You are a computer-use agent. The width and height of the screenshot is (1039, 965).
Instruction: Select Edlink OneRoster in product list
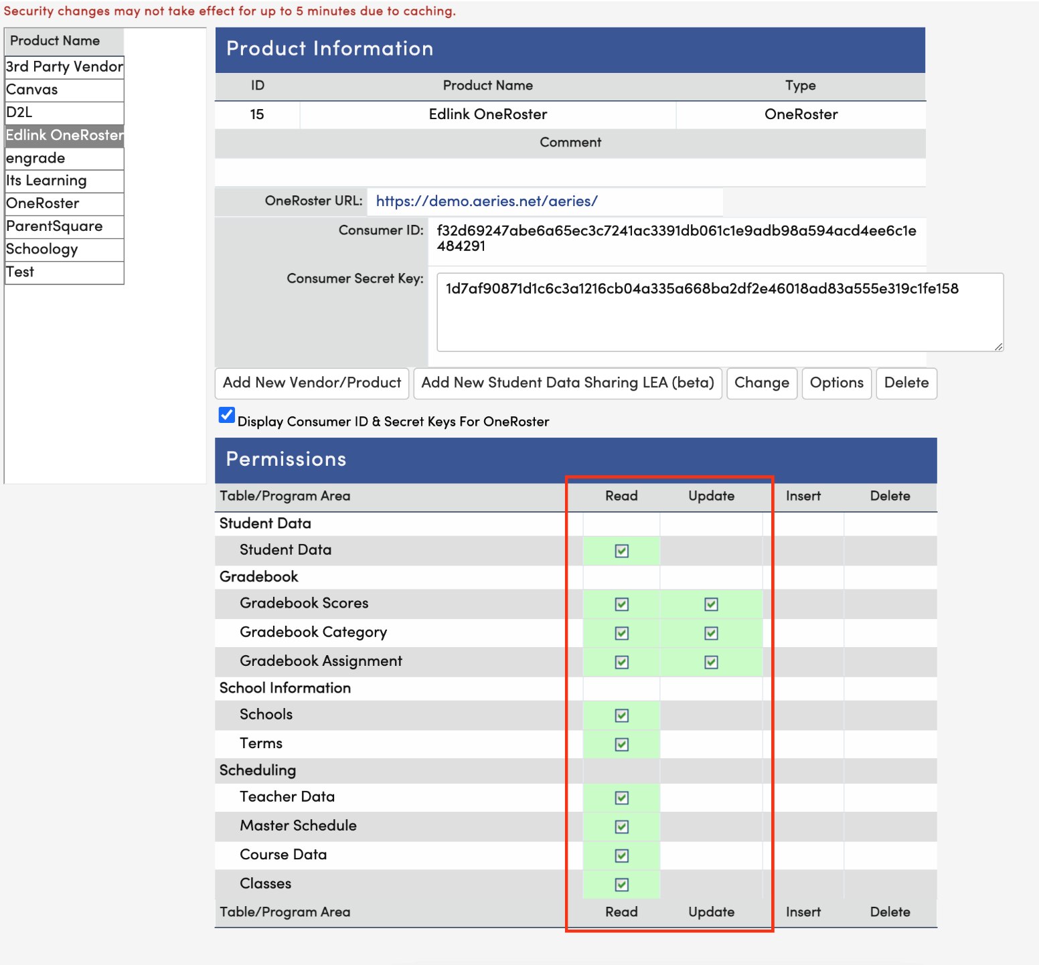click(x=64, y=135)
